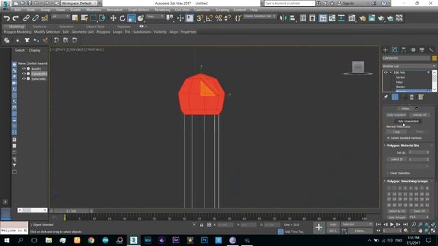438x246 pixels.
Task: Open the Select by Name dialog icon
Action: pyautogui.click(x=84, y=18)
